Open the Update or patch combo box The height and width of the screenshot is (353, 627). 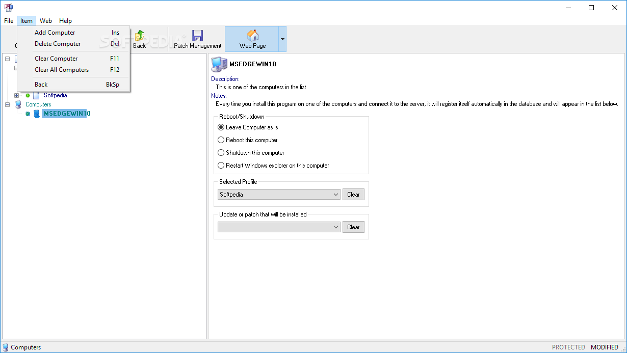[279, 227]
